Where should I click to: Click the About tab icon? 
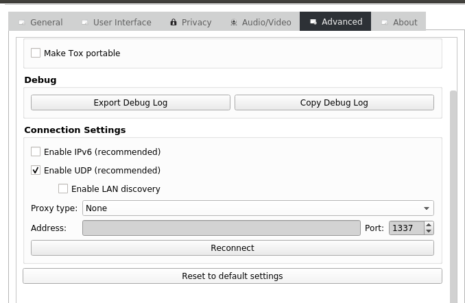coord(385,22)
